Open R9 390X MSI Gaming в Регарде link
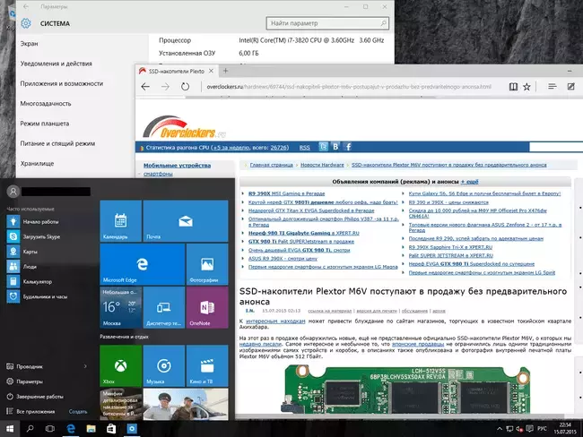Screen dimensions: 583x437 (x=287, y=193)
